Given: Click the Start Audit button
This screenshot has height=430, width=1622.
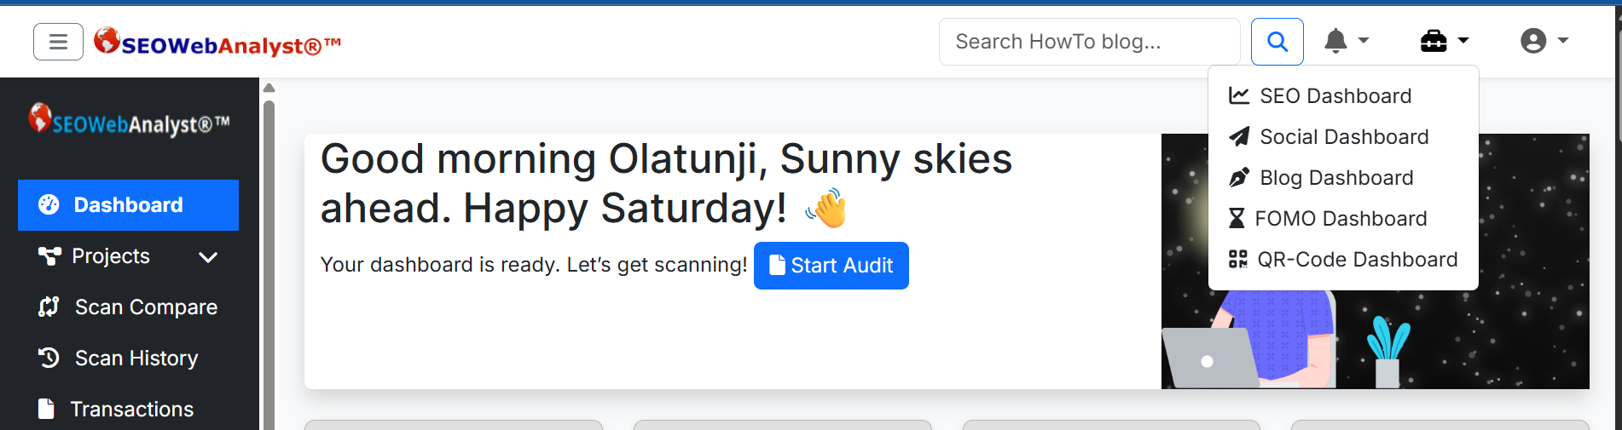Looking at the screenshot, I should point(831,266).
